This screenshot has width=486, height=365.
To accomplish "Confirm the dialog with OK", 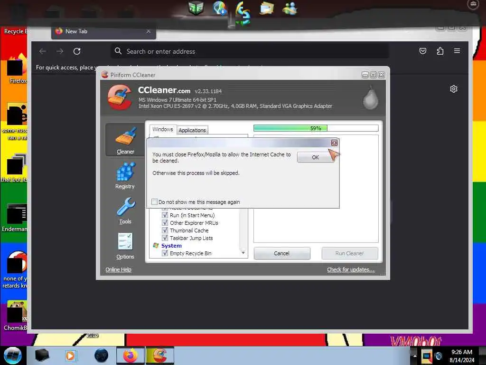I will [315, 157].
